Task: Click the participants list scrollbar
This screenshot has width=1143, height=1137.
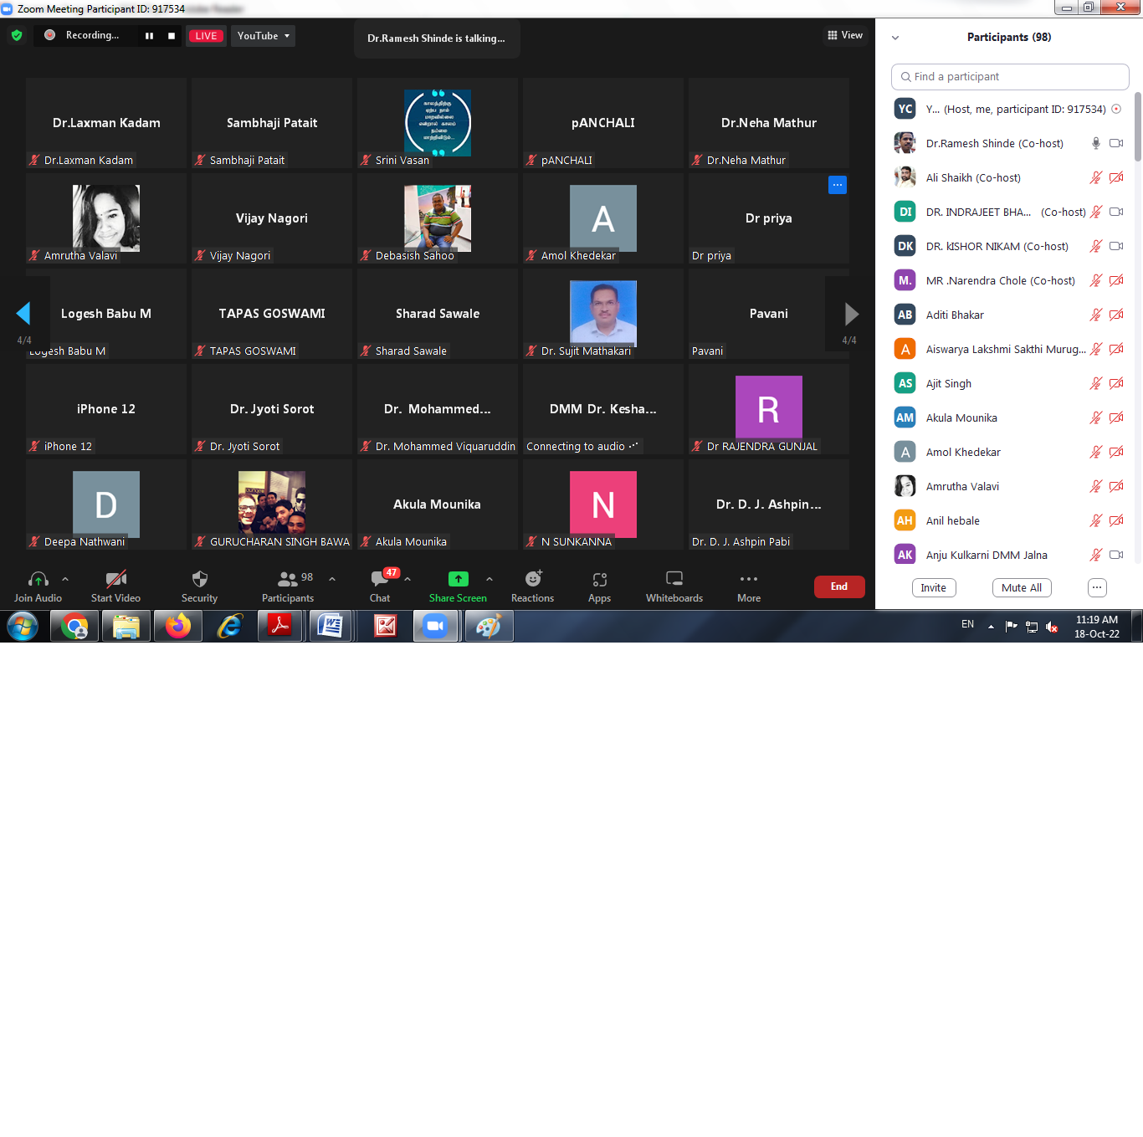Action: tap(1138, 127)
